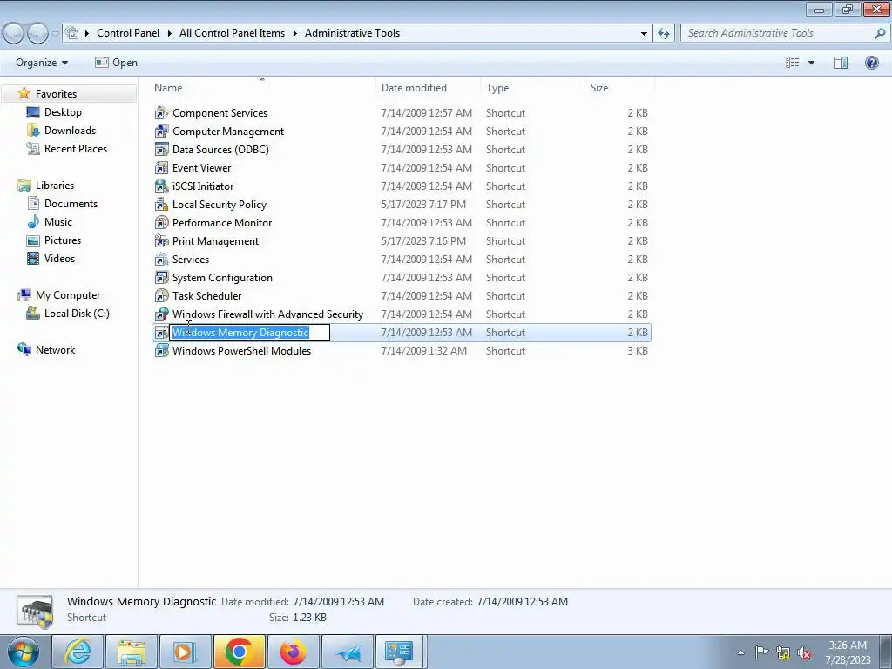Viewport: 892px width, 669px height.
Task: Click the Task Scheduler clock icon
Action: coord(161,296)
